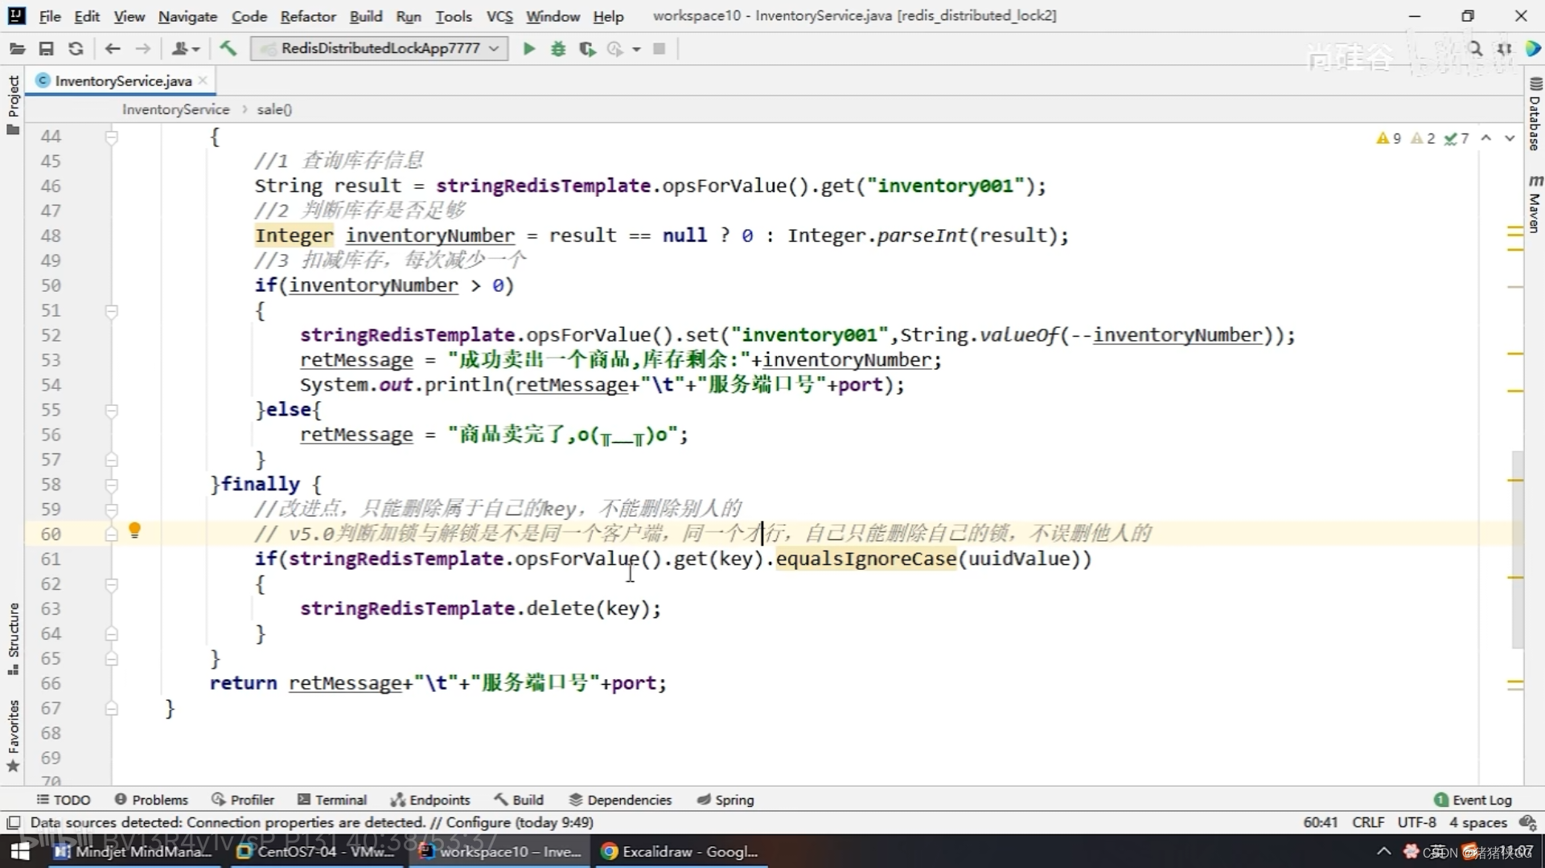Click the warnings count inspection widget
Image resolution: width=1545 pixels, height=868 pixels.
(x=1422, y=138)
